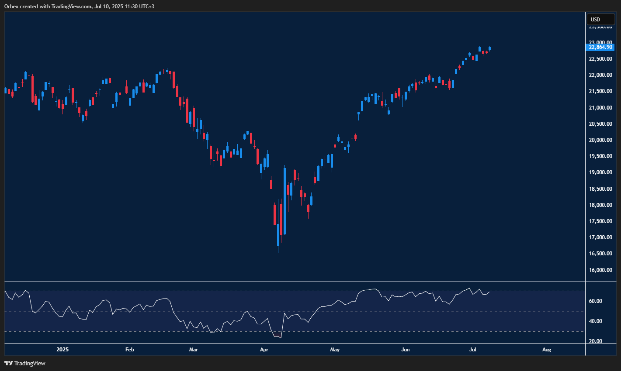This screenshot has width=621, height=371.
Task: Click the tallest blue recovery candle in April
Action: pyautogui.click(x=284, y=201)
